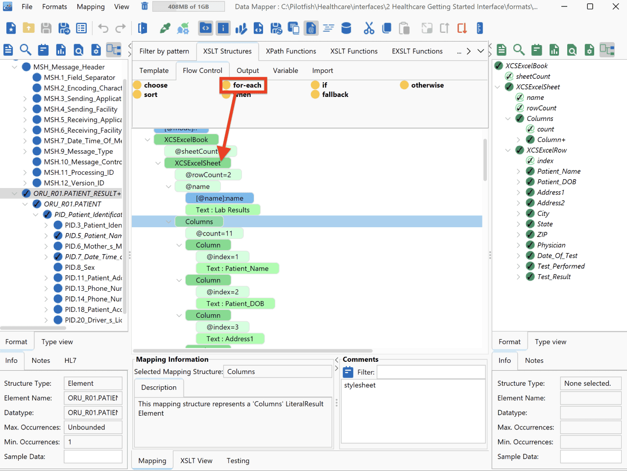This screenshot has width=627, height=471.
Task: Open the Mapping menu
Action: [91, 7]
